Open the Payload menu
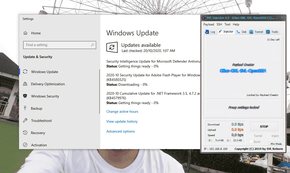Viewport: 290px width, 173px height. (x=209, y=24)
